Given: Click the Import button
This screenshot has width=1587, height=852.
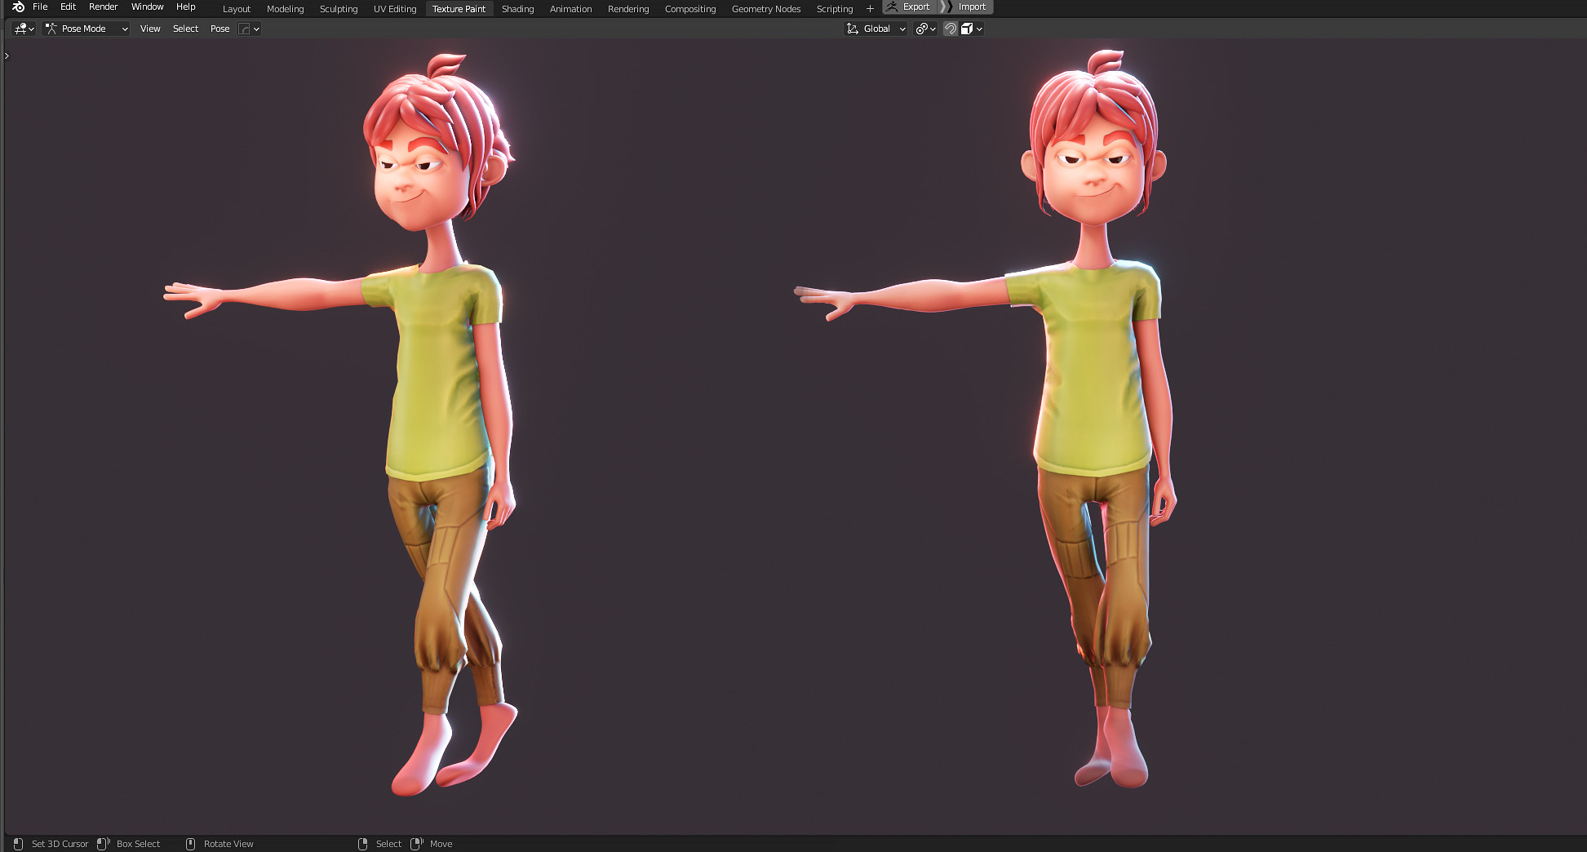Looking at the screenshot, I should [972, 7].
